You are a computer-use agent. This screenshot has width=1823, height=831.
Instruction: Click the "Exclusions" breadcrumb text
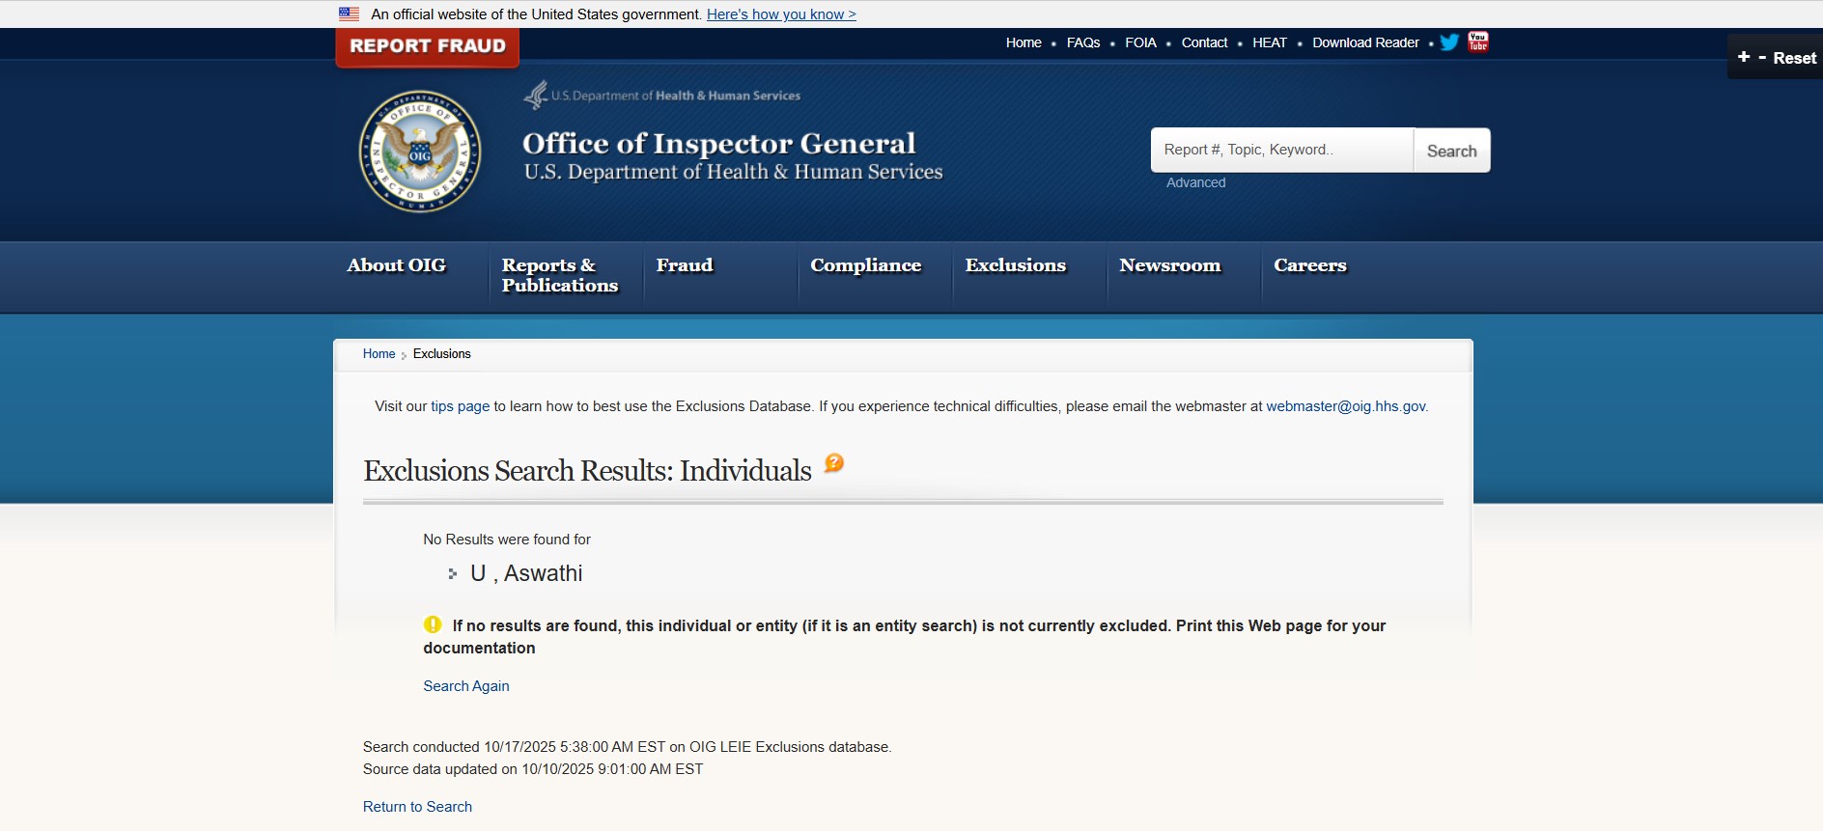tap(442, 354)
